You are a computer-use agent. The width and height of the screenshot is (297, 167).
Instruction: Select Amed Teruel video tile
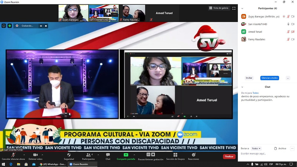click(164, 13)
